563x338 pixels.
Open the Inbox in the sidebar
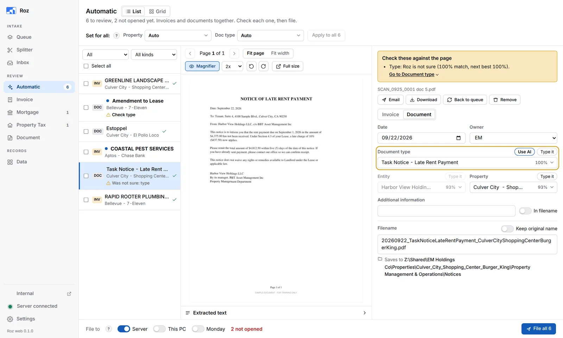coord(23,62)
